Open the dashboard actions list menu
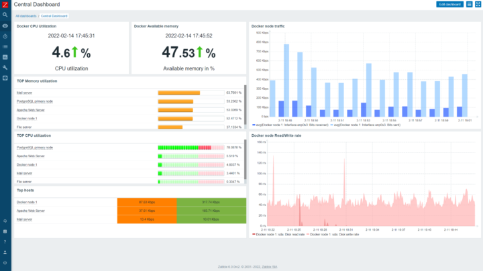The width and height of the screenshot is (483, 271). click(469, 4)
